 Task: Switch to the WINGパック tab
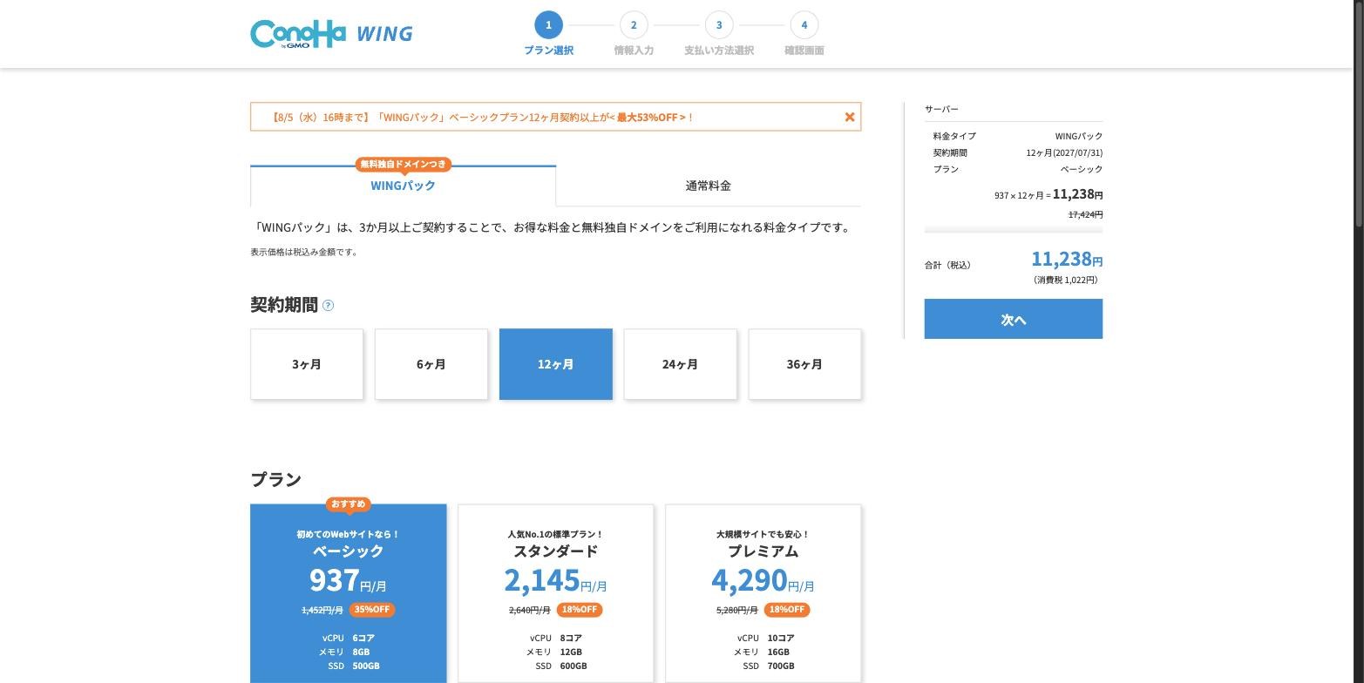click(x=403, y=186)
